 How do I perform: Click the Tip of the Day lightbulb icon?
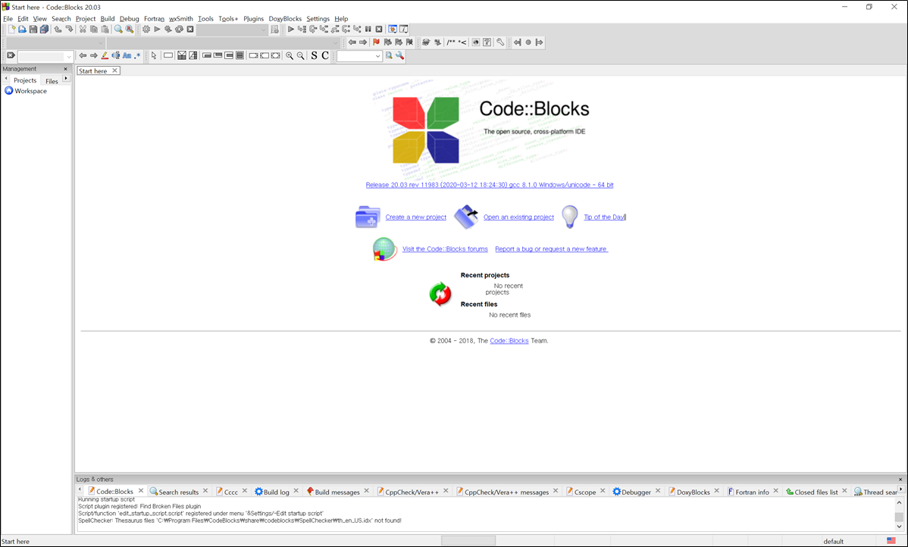pyautogui.click(x=570, y=217)
